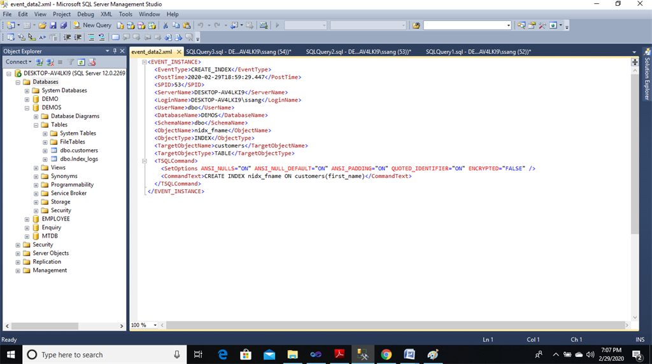The width and height of the screenshot is (652, 364).
Task: Open Task View on the taskbar
Action: tap(199, 354)
